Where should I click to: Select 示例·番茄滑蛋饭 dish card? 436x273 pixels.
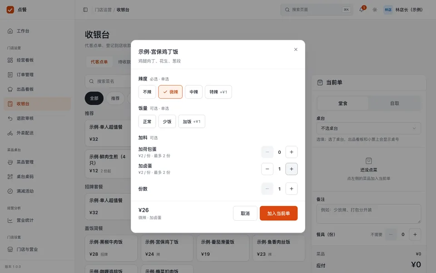[223, 248]
